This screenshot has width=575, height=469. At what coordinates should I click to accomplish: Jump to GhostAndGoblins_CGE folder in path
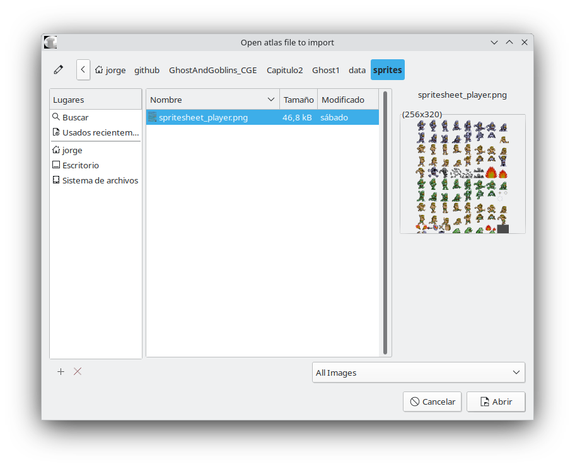(x=212, y=70)
